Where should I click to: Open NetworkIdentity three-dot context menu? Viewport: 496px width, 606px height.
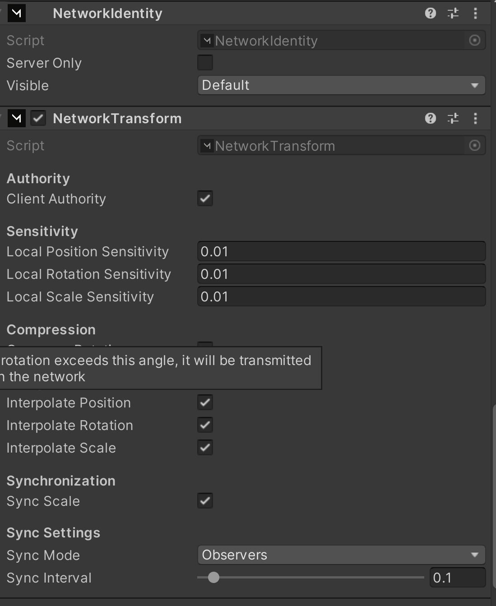475,13
